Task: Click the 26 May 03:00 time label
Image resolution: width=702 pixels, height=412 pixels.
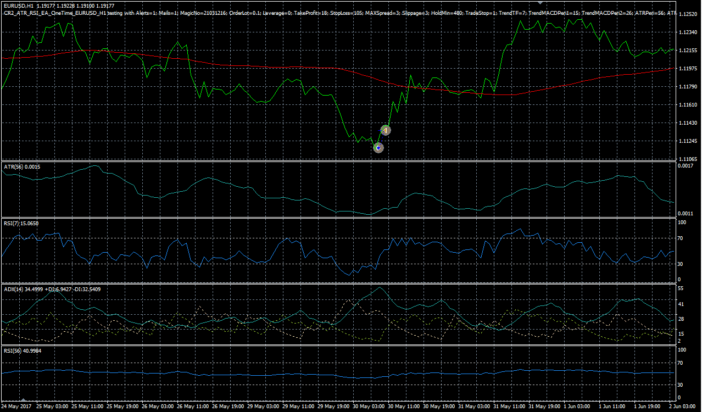Action: pyautogui.click(x=158, y=407)
